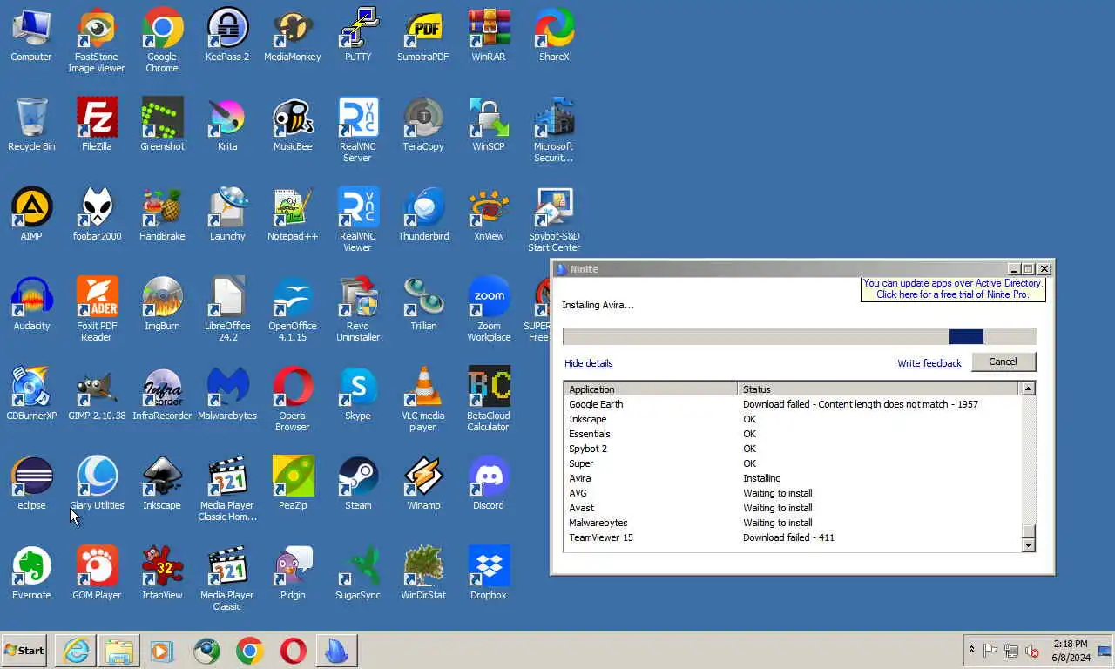The image size is (1115, 669).
Task: Click the Cancel button in Ninite
Action: pyautogui.click(x=1003, y=362)
